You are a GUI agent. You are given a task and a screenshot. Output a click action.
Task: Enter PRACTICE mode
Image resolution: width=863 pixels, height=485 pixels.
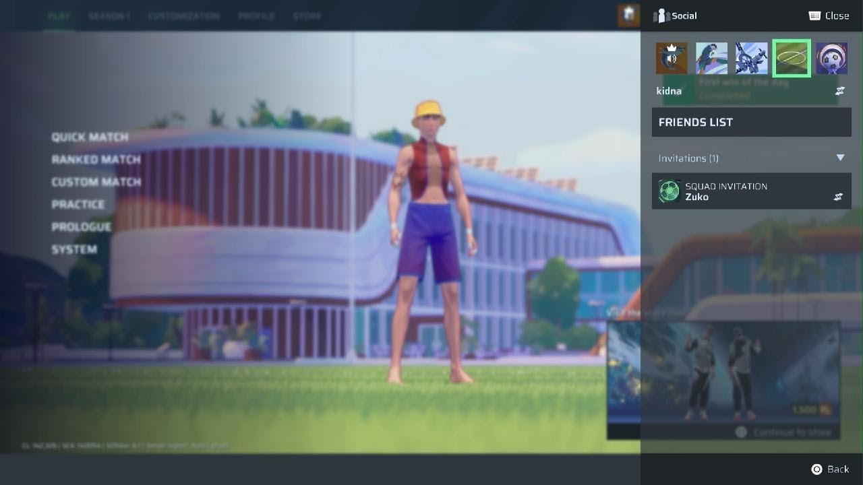(78, 204)
